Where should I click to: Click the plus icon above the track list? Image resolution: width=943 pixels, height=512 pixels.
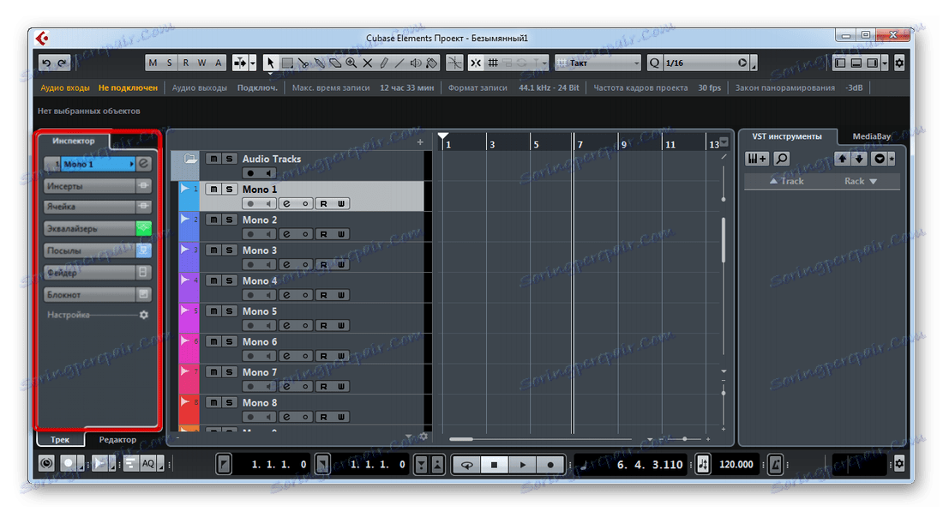420,142
